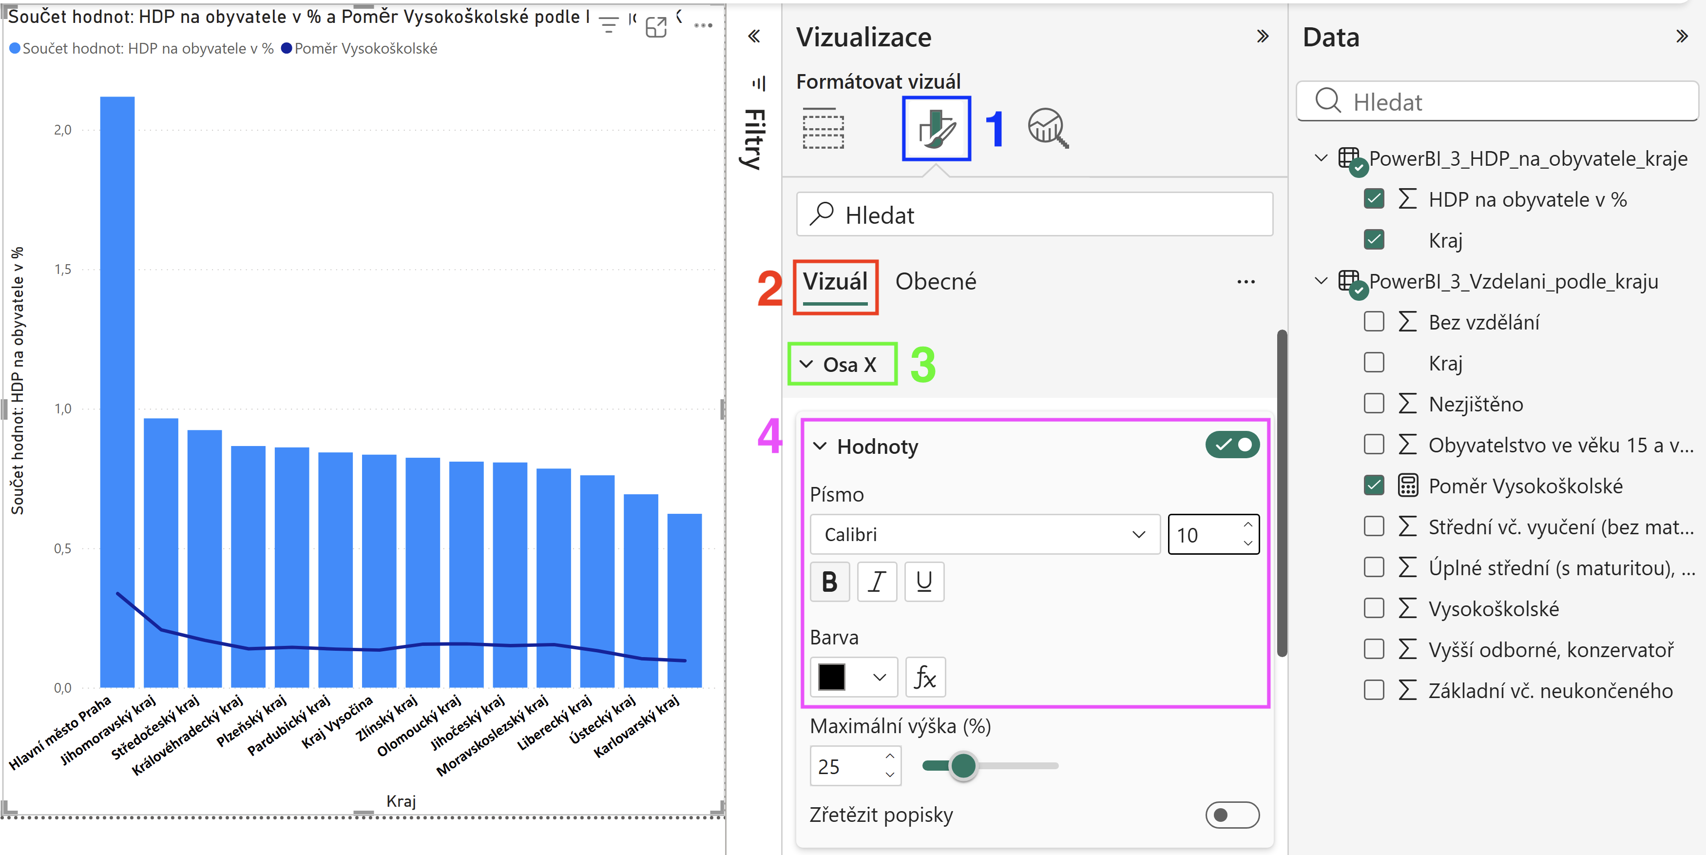The image size is (1706, 855).
Task: Increase the font size stepper value
Action: pos(1248,525)
